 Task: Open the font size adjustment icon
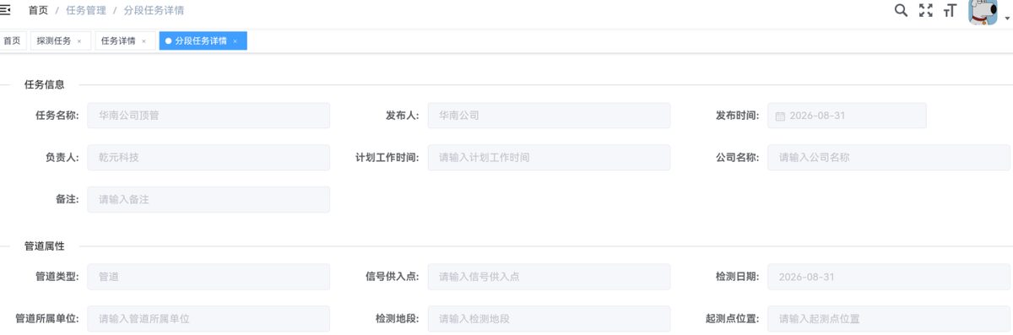[951, 11]
